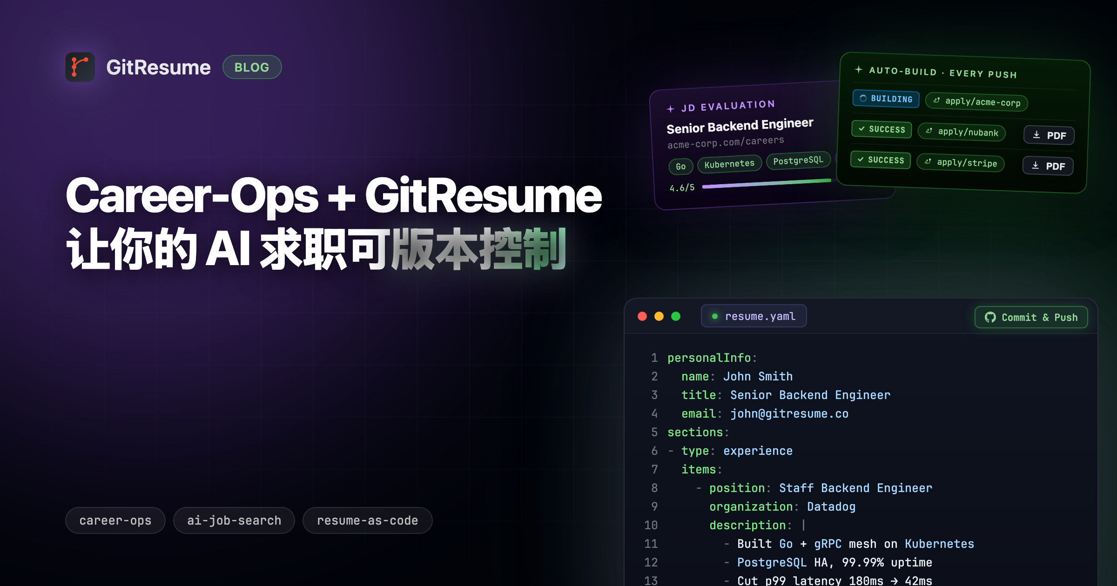Click line number 8 in gutter
Viewport: 1117px width, 586px height.
[654, 488]
